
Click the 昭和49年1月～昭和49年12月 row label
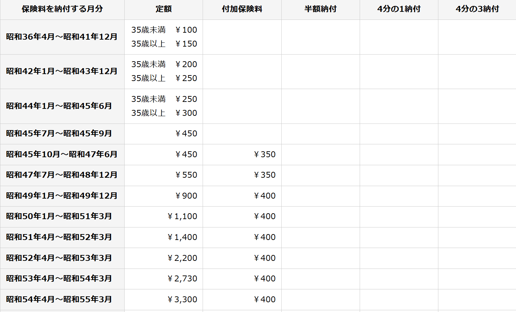tap(62, 196)
